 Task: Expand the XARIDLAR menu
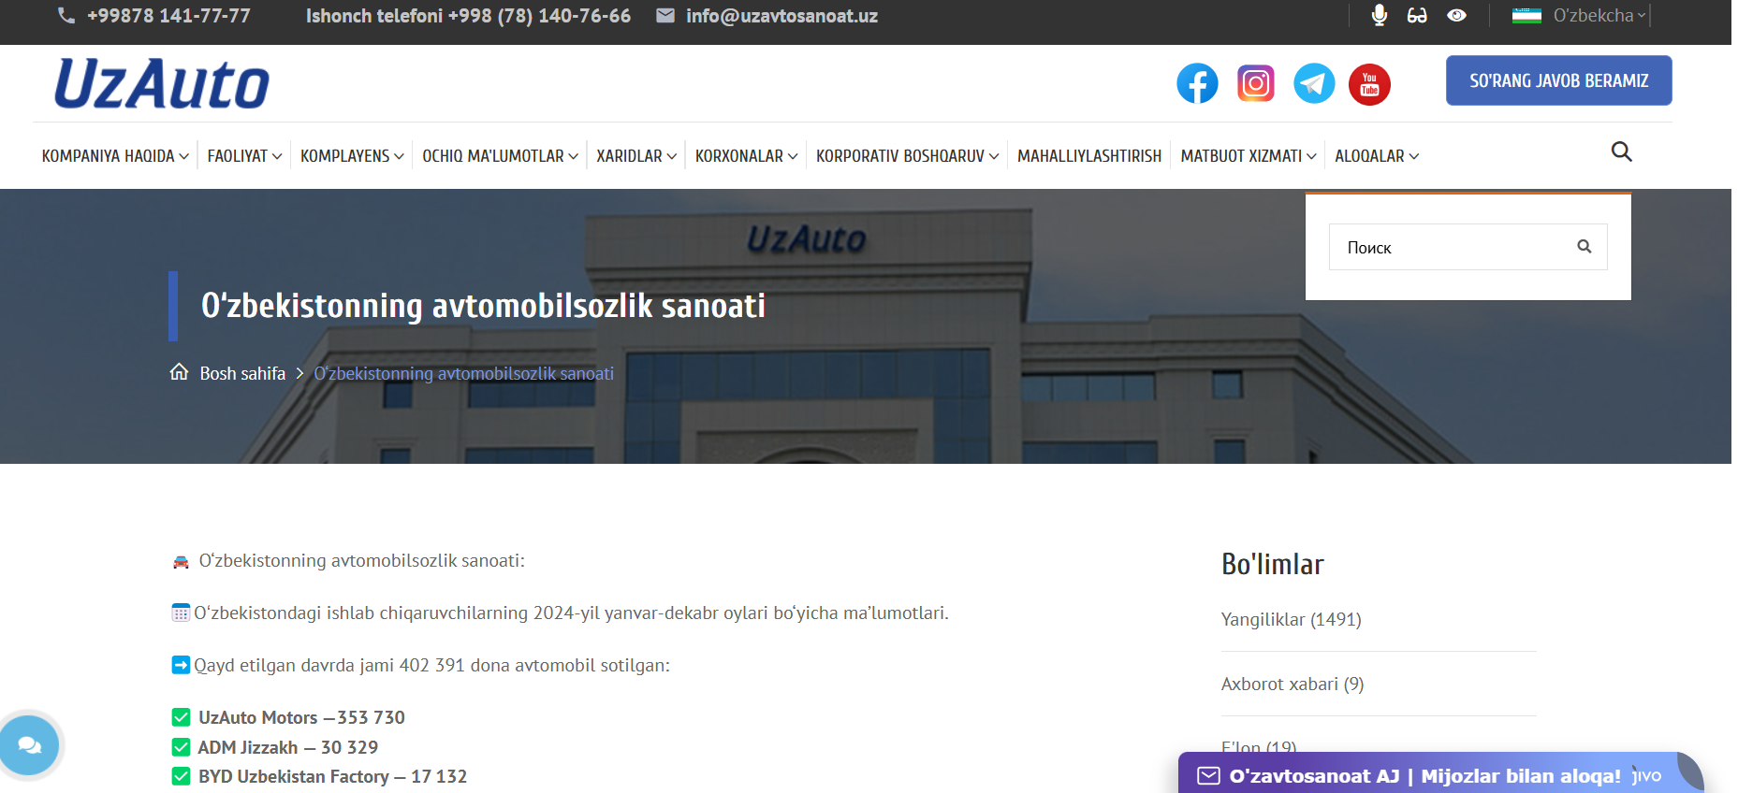[636, 156]
